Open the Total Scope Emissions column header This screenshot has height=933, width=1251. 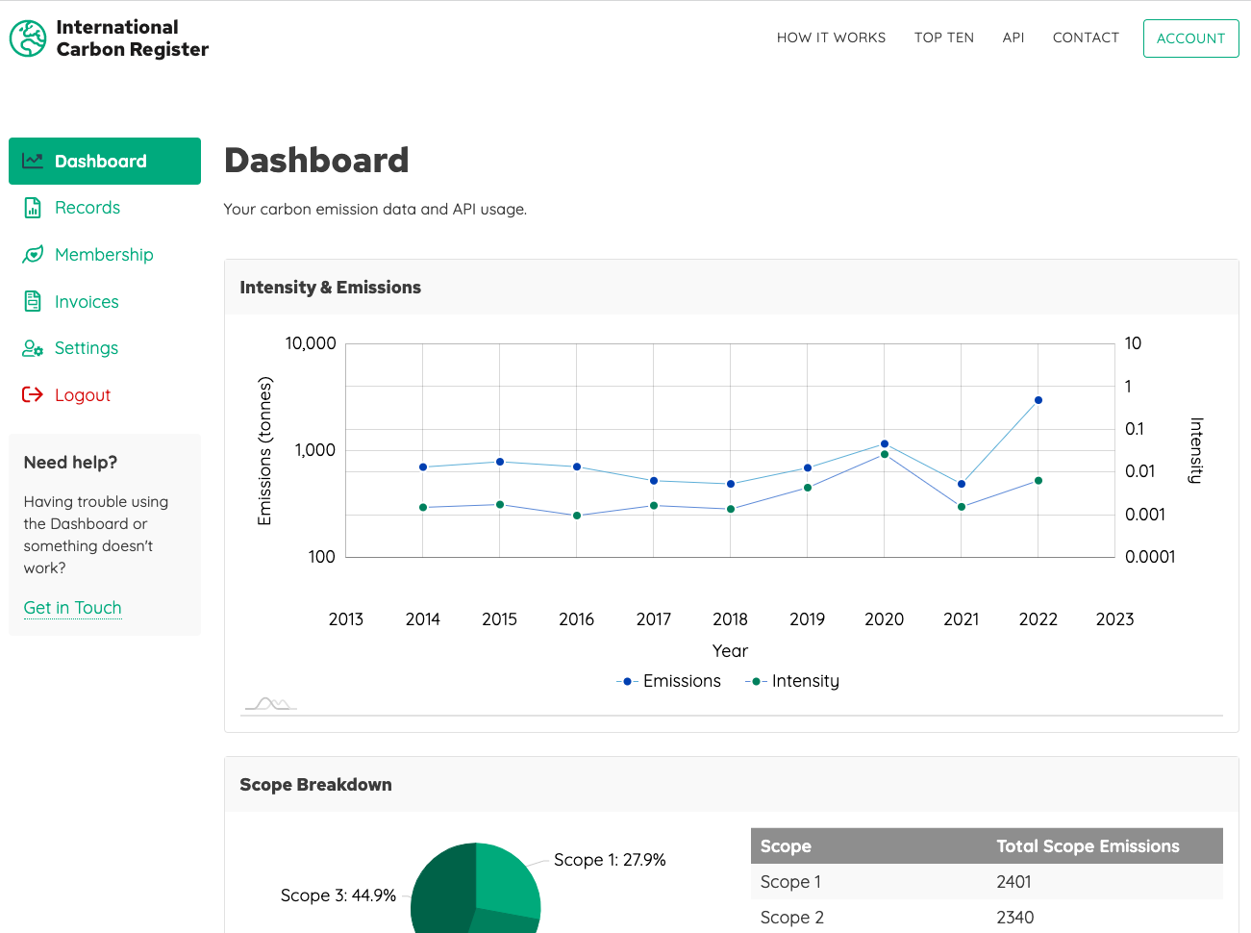tap(1088, 845)
